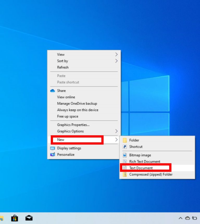Click the OneDrive cloud icon beside Share
This screenshot has height=224, width=200.
tap(53, 91)
